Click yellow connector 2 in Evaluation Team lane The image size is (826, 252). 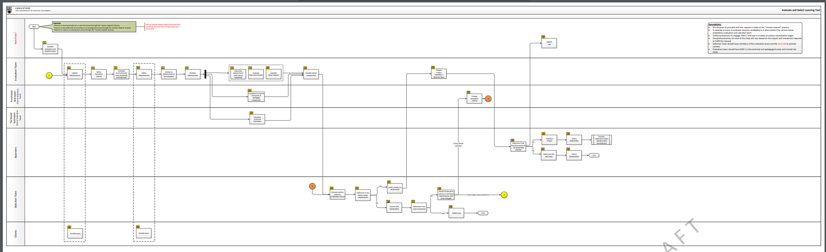coord(49,75)
